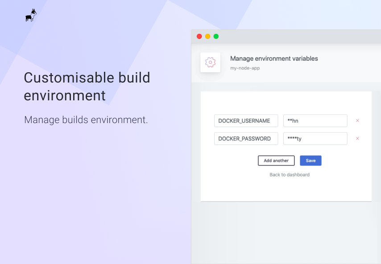Save the environment variables

click(311, 161)
